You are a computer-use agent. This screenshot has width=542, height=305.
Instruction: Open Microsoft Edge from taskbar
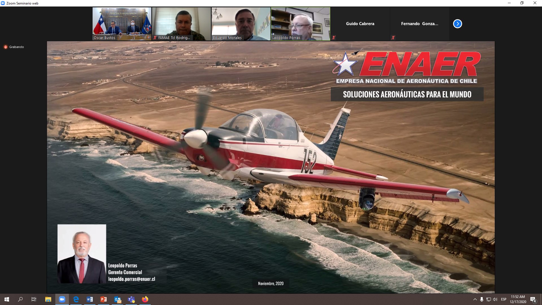(x=76, y=299)
